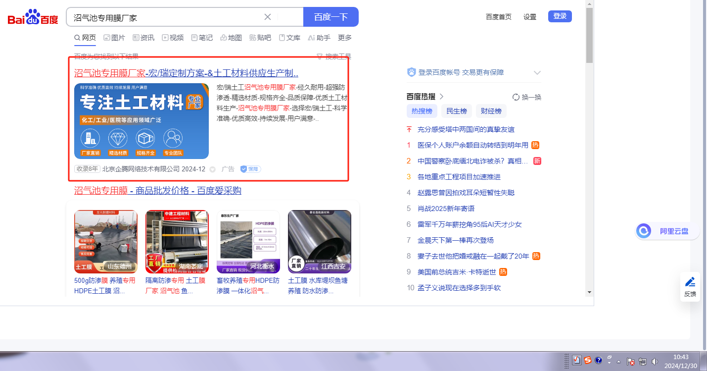
Task: Open 孟子义说现在选择多到手软
Action: pos(459,288)
